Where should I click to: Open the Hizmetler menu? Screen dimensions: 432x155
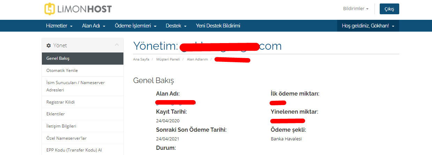(x=59, y=26)
